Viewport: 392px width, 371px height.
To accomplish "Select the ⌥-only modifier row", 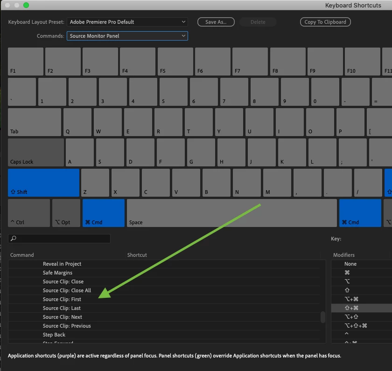I will point(362,282).
